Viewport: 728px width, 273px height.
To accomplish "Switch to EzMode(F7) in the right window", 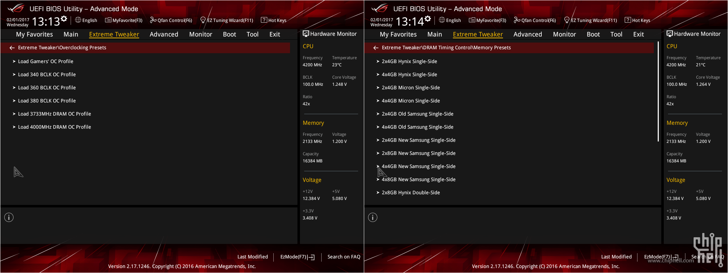I will (661, 257).
